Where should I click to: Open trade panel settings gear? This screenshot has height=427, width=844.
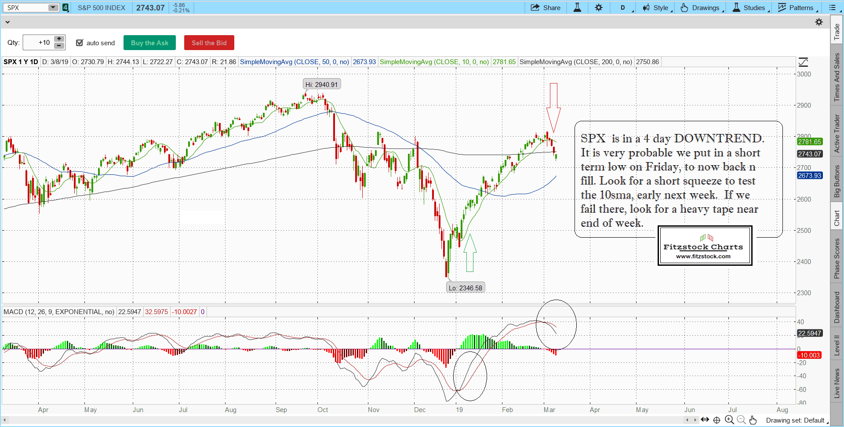click(x=819, y=22)
